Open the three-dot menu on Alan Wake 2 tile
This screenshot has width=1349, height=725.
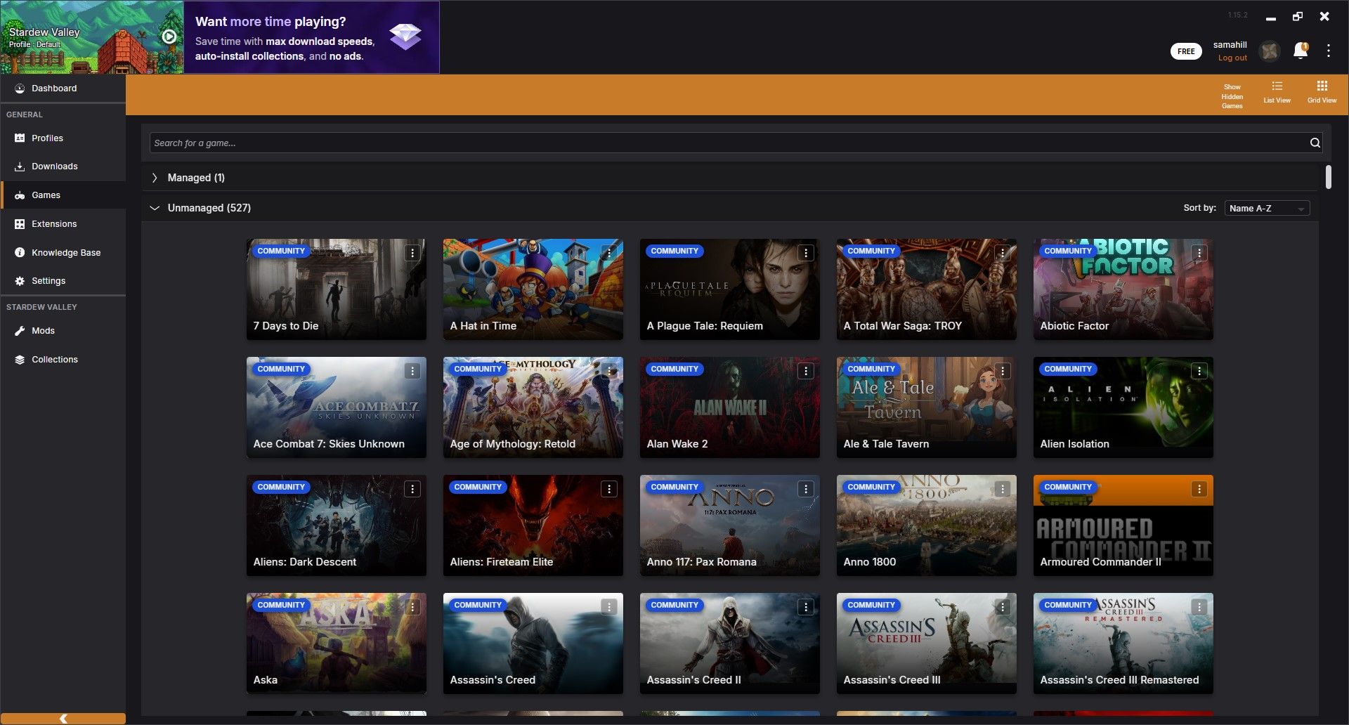pyautogui.click(x=805, y=370)
